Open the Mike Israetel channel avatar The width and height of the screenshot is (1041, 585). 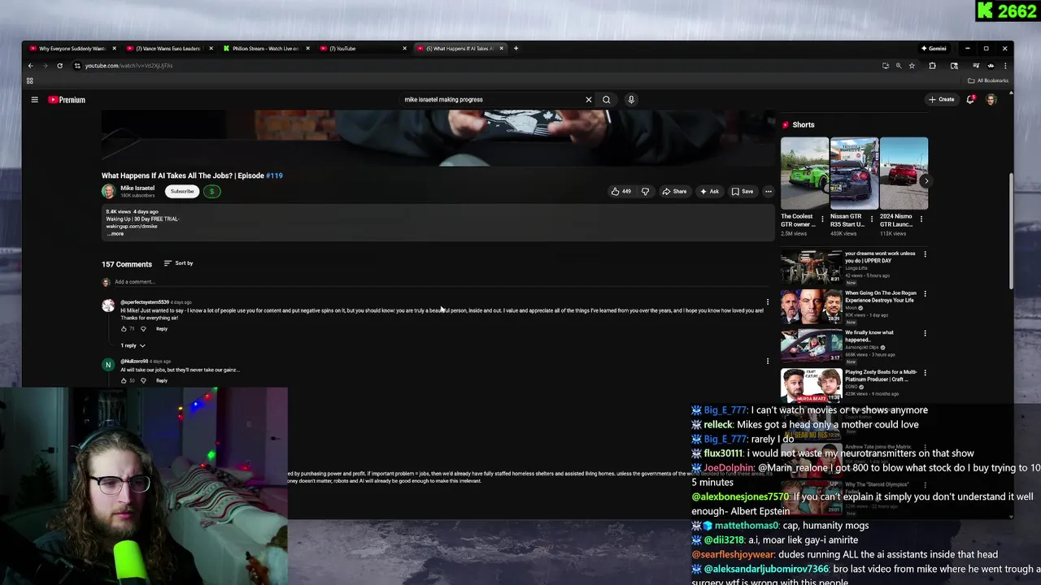tap(108, 192)
